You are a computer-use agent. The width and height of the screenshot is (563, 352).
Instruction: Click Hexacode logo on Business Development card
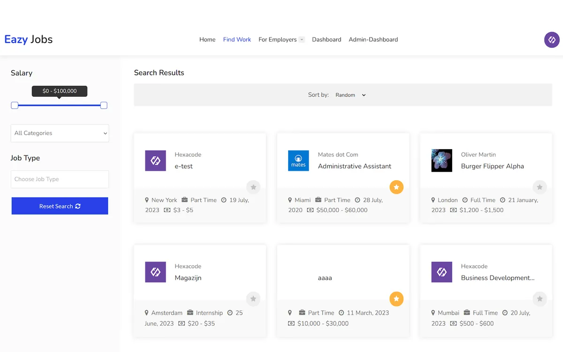441,272
